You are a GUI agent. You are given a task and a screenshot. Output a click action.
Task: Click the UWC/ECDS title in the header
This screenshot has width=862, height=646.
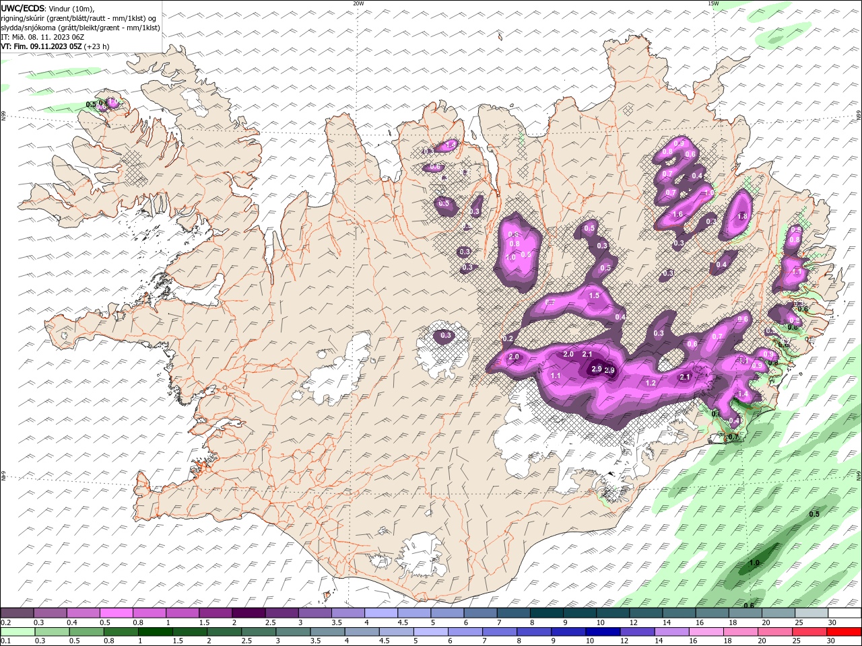pyautogui.click(x=22, y=8)
